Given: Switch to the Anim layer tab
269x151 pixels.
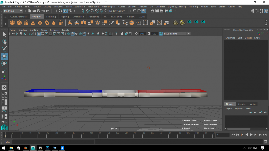Looking at the screenshot, I should 253,104.
